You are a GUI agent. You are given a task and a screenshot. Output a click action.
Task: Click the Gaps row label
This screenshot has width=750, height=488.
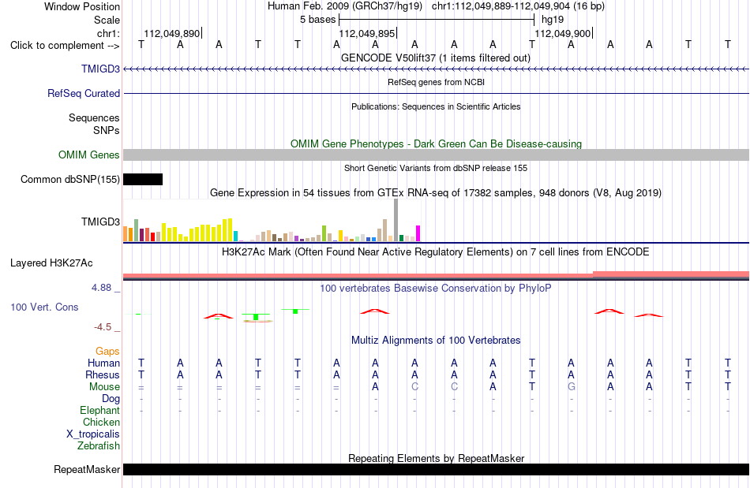(107, 351)
